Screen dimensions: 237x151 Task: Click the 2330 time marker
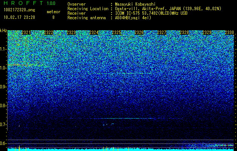click(229, 32)
